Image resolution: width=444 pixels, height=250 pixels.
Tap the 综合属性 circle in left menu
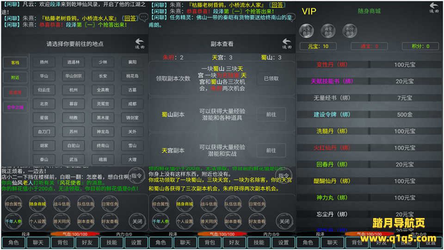coord(13,204)
